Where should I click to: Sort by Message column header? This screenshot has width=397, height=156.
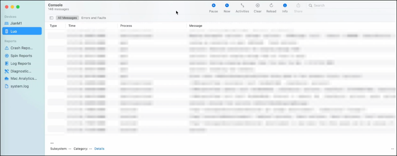click(196, 26)
